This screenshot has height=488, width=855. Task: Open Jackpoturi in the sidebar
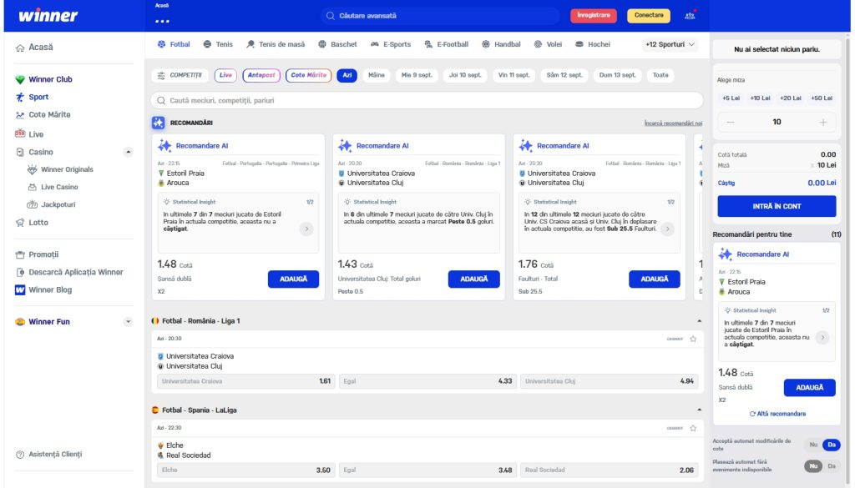(58, 204)
